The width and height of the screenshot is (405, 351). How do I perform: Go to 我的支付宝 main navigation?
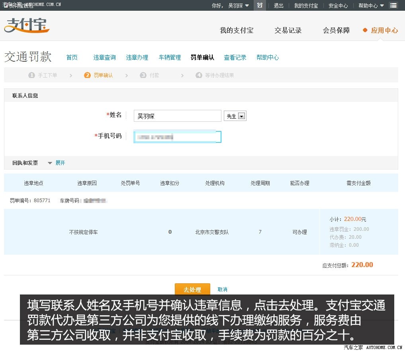(x=237, y=30)
